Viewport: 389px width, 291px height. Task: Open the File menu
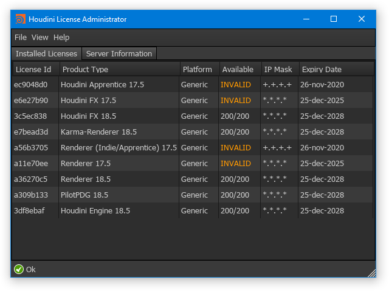click(x=20, y=38)
